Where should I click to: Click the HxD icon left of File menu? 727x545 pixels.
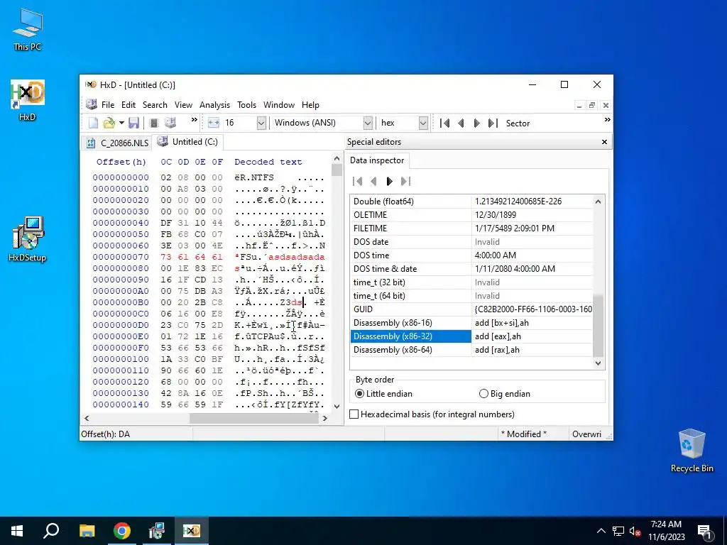point(92,104)
